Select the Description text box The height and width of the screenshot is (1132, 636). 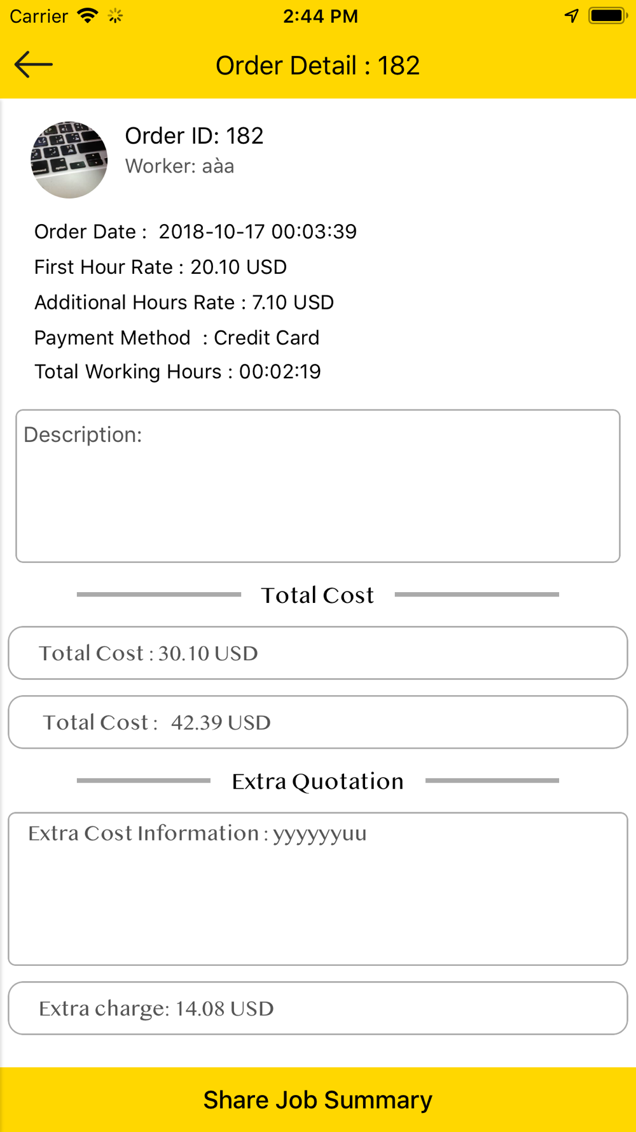click(x=318, y=486)
